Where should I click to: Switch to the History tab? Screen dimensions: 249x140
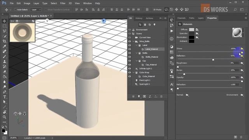tap(139, 18)
